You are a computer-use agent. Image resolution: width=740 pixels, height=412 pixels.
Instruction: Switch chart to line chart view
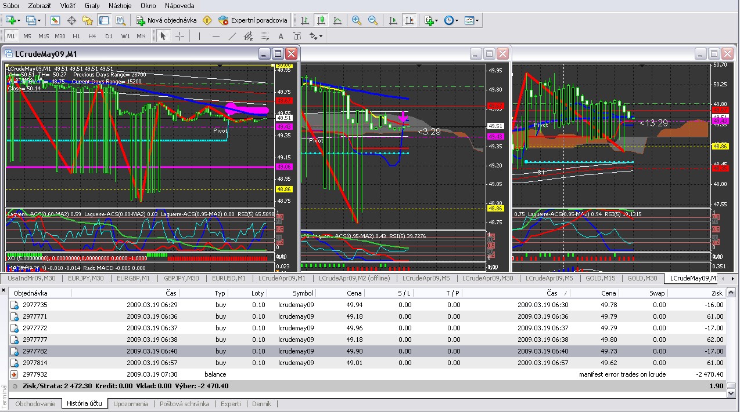(337, 20)
